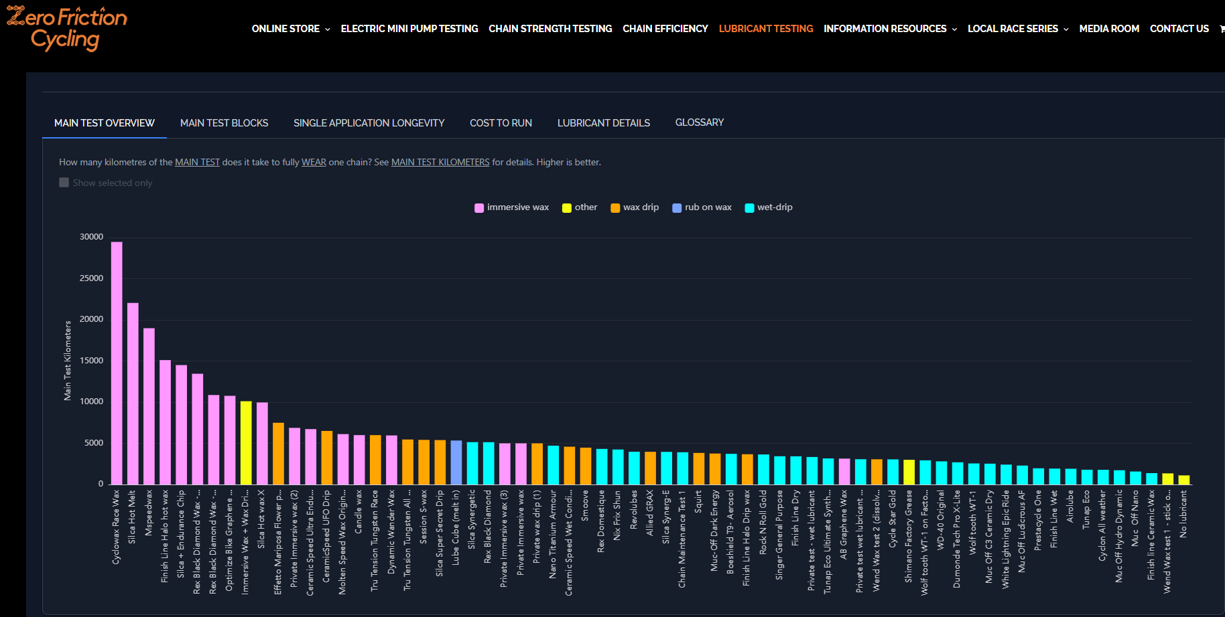Select the Muc-Off Dark Energy bar
Viewport: 1225px width, 617px height.
[715, 469]
